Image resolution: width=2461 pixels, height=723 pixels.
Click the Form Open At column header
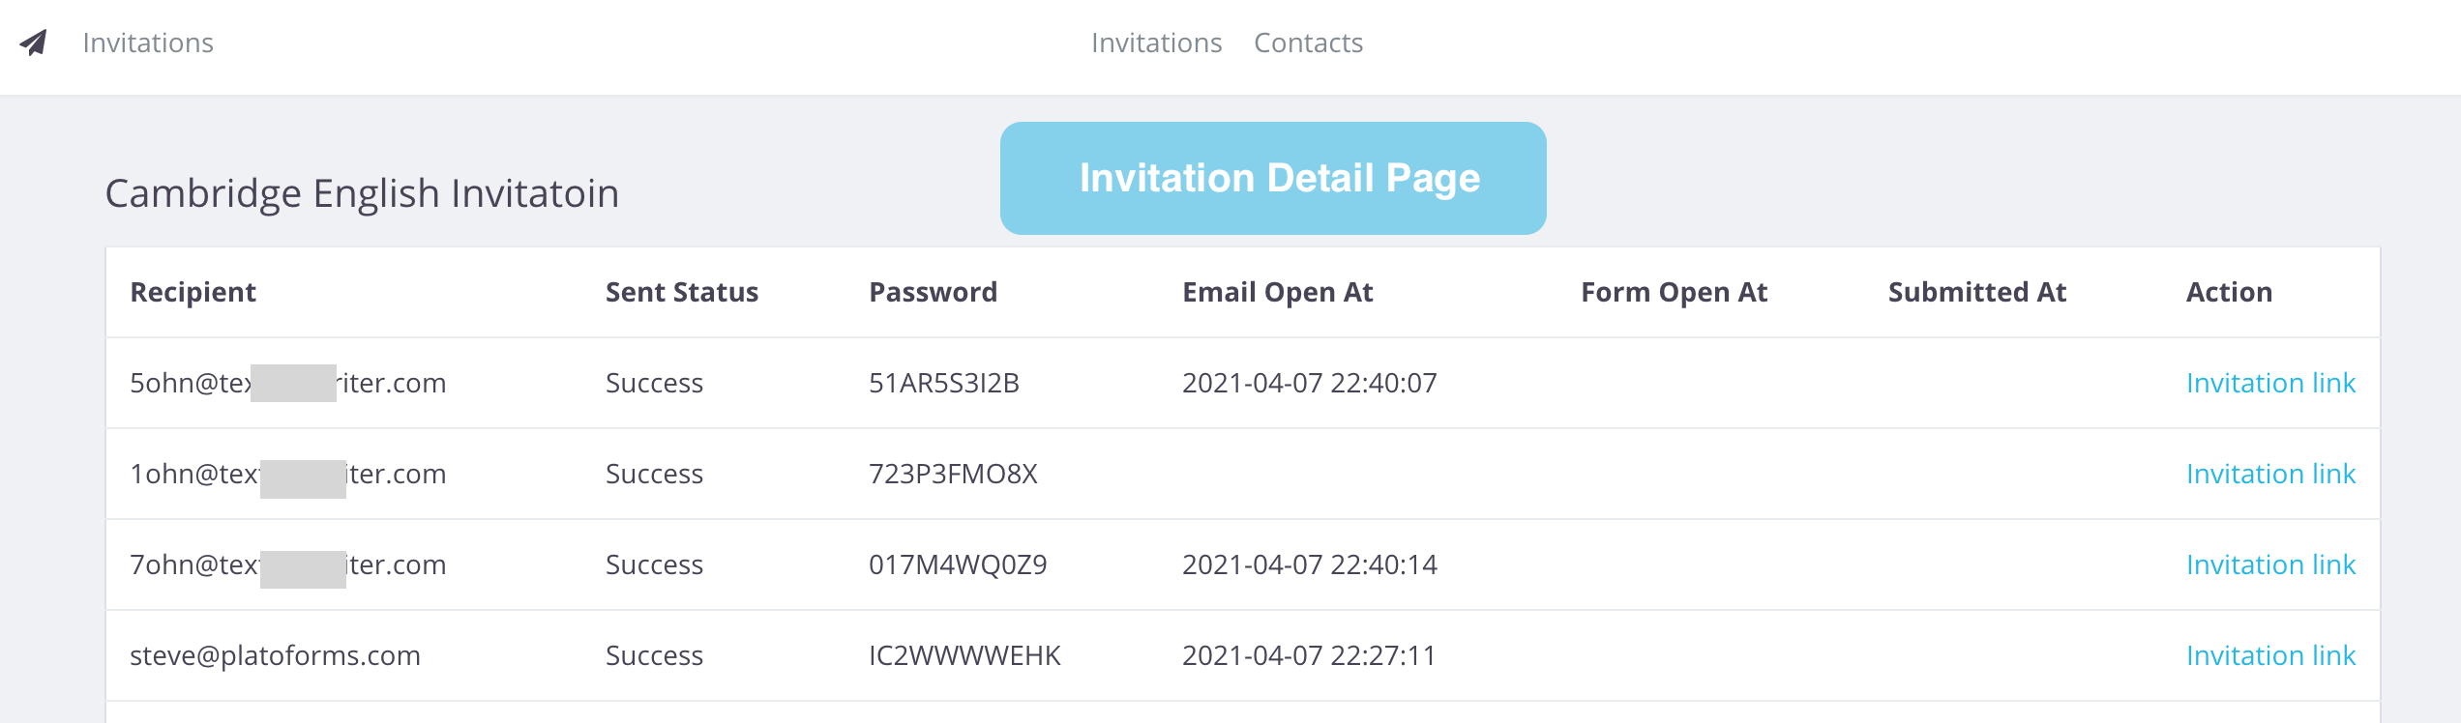[x=1674, y=292]
